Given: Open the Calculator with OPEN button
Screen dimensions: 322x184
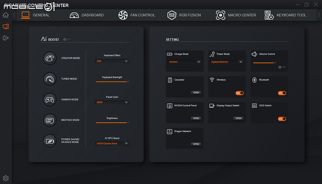Looking at the screenshot, I should point(196,93).
